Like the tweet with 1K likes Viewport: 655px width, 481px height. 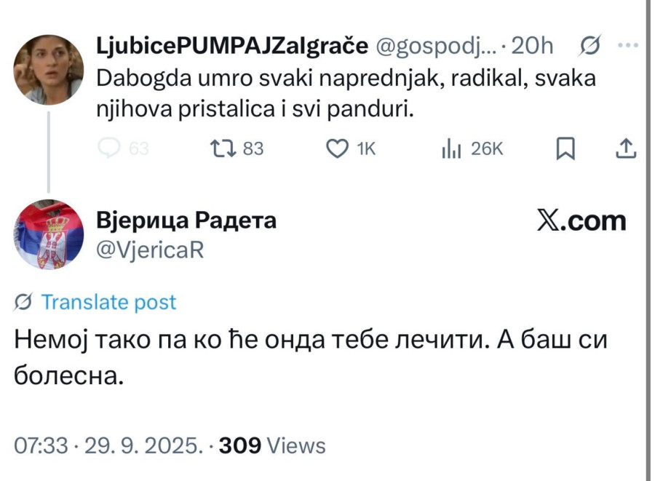pyautogui.click(x=339, y=148)
